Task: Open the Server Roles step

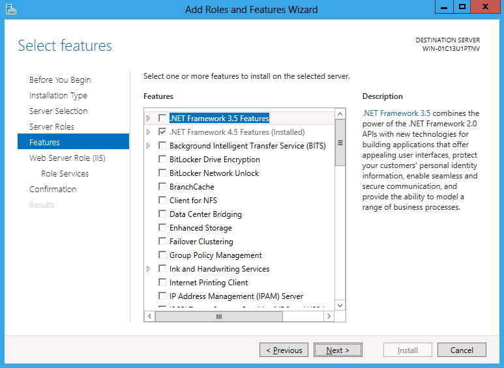Action: 52,127
